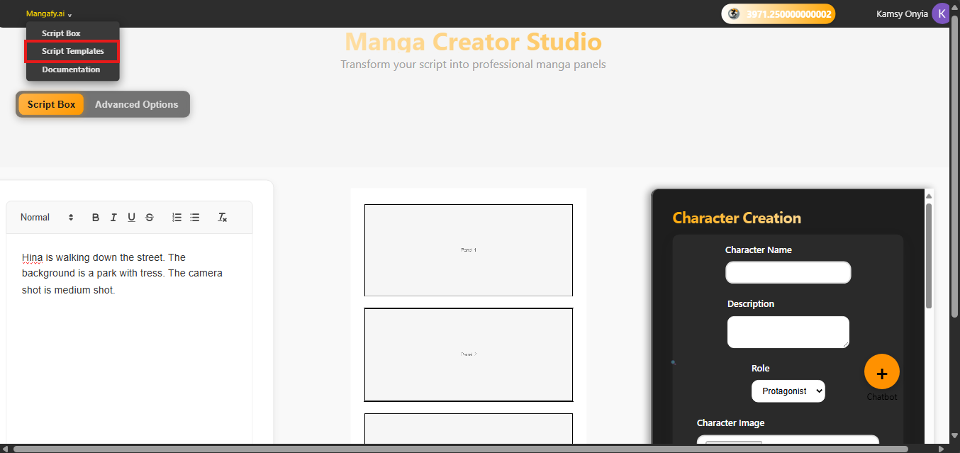The image size is (960, 453).
Task: Select the Script Box tab
Action: pyautogui.click(x=50, y=104)
